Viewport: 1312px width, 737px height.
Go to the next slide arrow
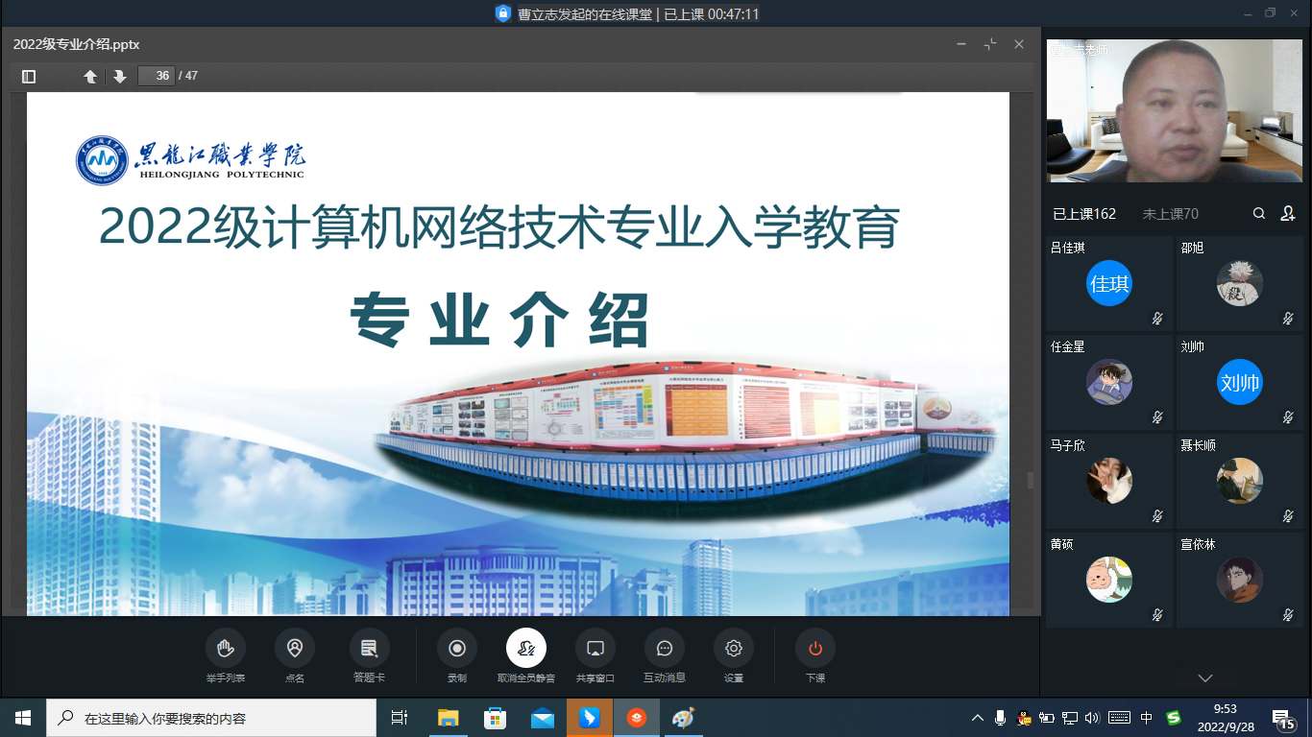119,76
